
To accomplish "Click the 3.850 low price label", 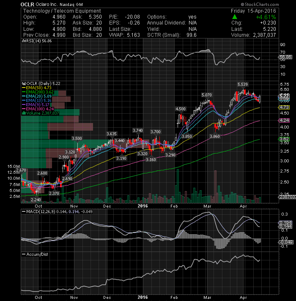I will click(187, 137).
